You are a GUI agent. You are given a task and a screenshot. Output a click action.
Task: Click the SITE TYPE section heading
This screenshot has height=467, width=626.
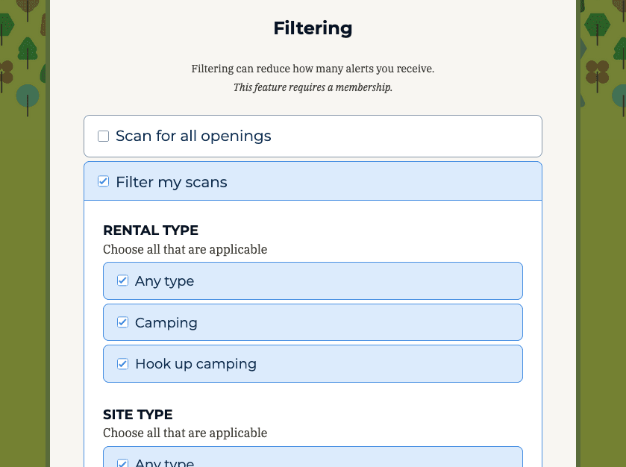click(138, 414)
